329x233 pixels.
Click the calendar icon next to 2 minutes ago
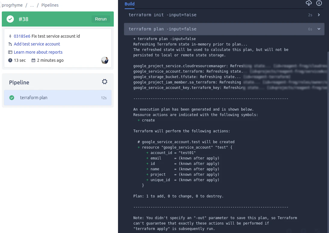[33, 60]
